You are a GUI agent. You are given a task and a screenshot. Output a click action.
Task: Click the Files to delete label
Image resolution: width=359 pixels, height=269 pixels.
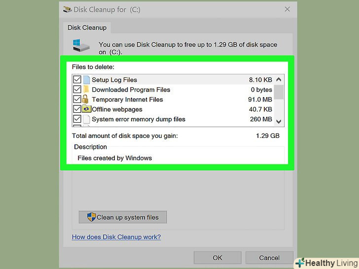[x=93, y=67]
